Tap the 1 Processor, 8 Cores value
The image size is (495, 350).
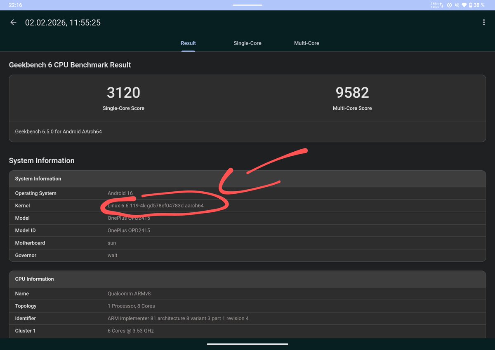click(131, 306)
